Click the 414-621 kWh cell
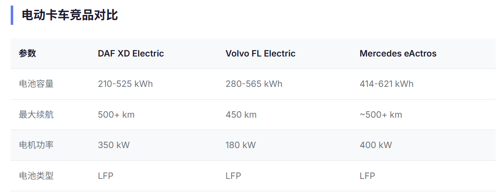 (386, 84)
